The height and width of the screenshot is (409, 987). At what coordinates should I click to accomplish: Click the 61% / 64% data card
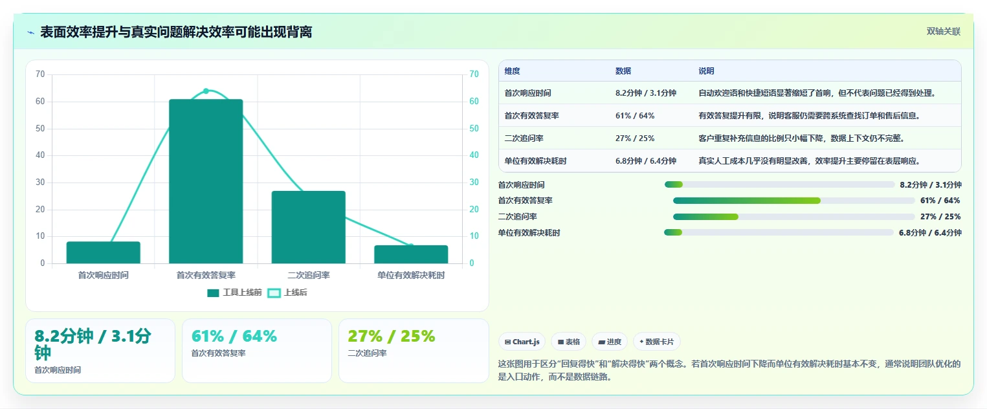(x=257, y=351)
